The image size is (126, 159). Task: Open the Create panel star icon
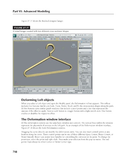79,42
